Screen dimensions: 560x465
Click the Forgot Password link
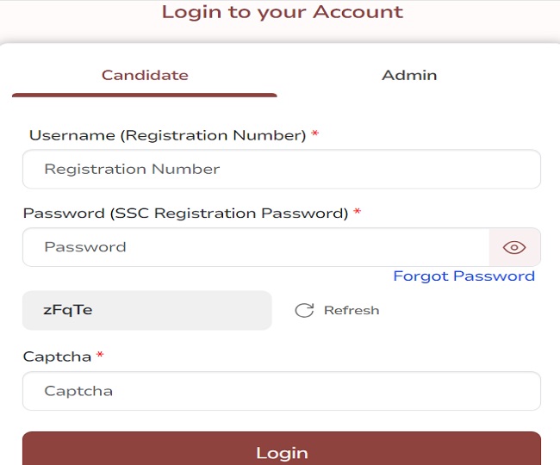pyautogui.click(x=464, y=276)
